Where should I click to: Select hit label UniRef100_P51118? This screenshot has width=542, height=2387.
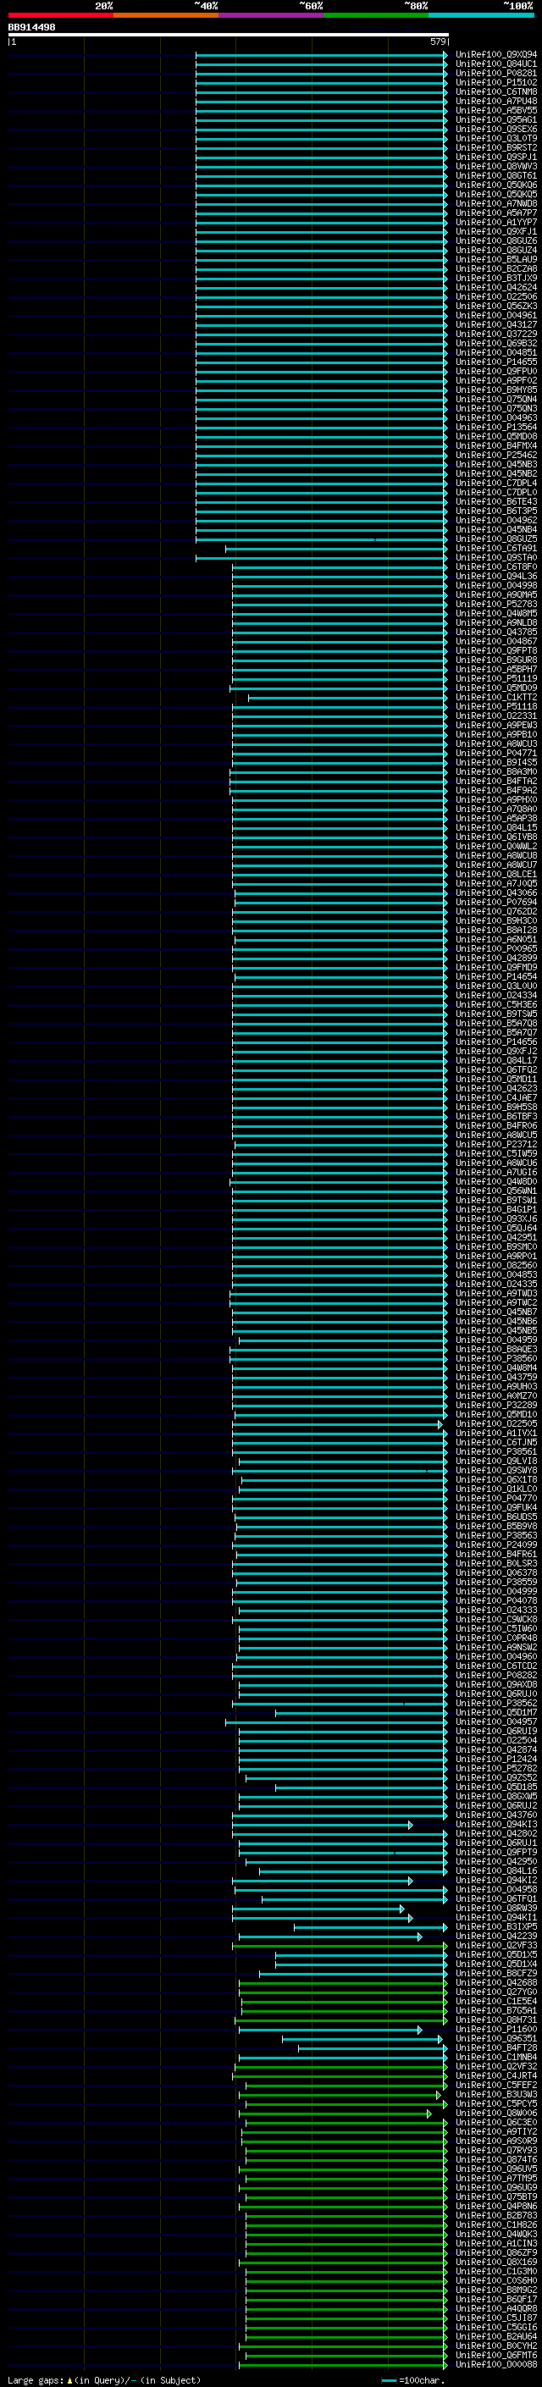(x=496, y=706)
